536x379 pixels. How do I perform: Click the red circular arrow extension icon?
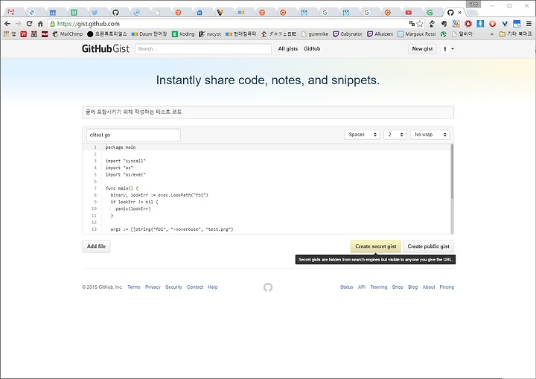coord(492,24)
